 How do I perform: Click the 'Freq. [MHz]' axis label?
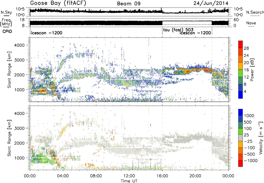pos(6,22)
